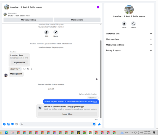
Task: Open Snipping Tool from taskbar
Action: click(x=13, y=132)
